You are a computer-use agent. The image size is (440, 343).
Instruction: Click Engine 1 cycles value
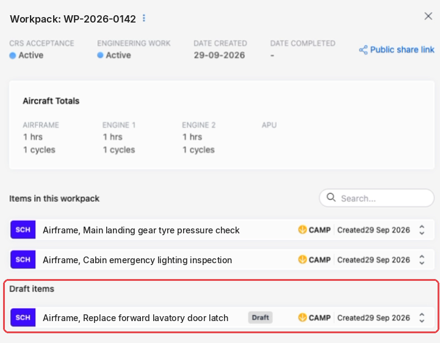pos(119,150)
